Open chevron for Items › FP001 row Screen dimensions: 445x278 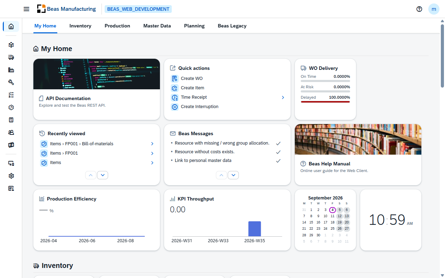[x=152, y=153]
